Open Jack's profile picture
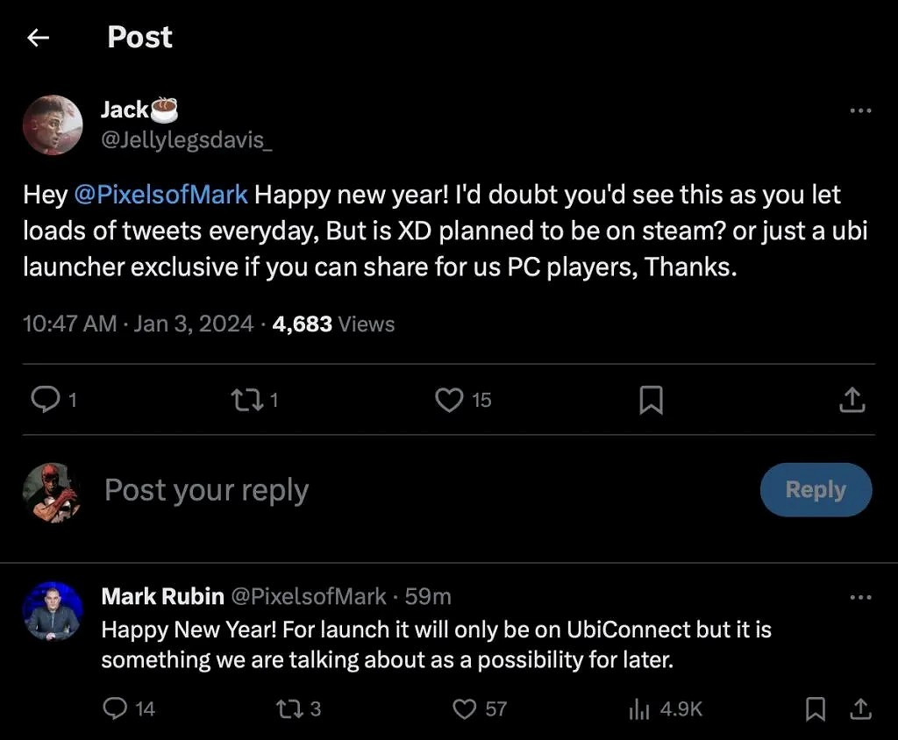The image size is (898, 740). 53,125
